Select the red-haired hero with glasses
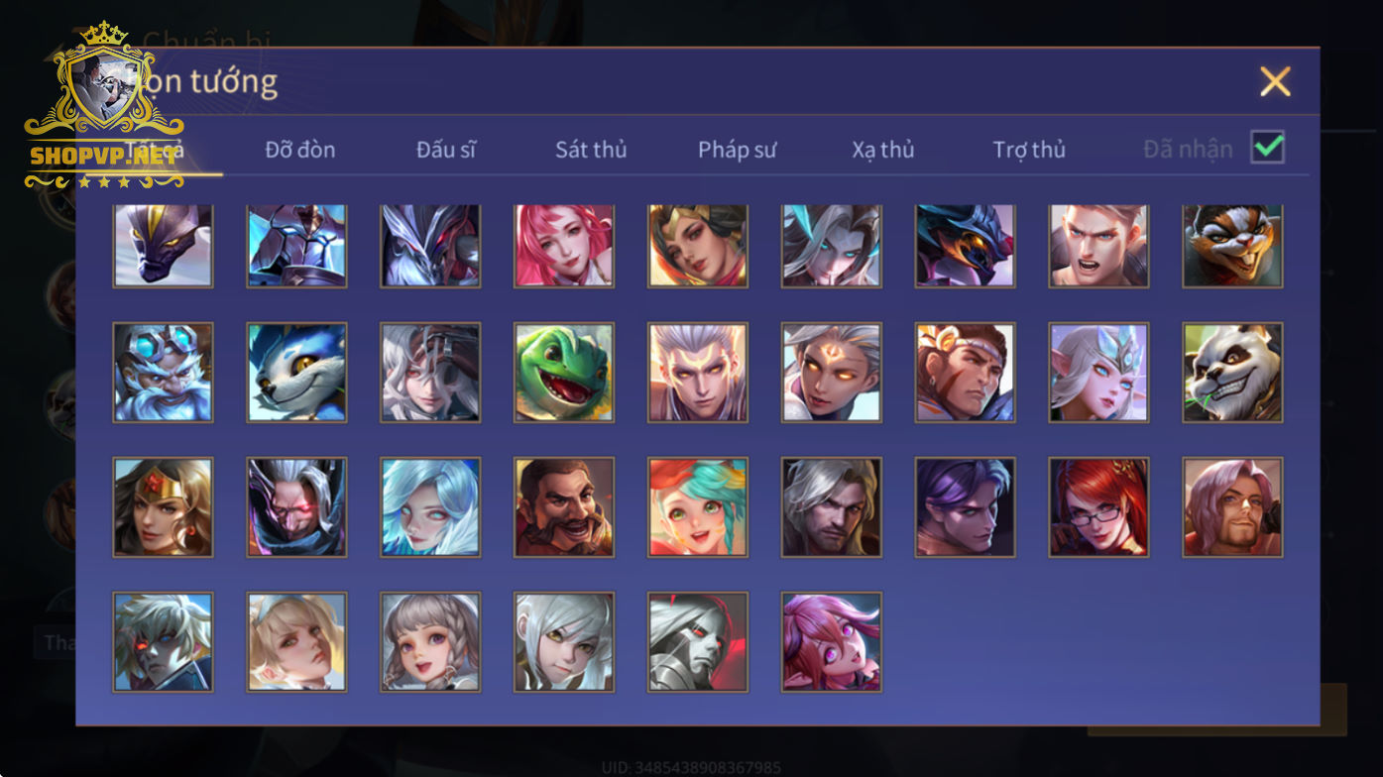 pyautogui.click(x=1098, y=506)
